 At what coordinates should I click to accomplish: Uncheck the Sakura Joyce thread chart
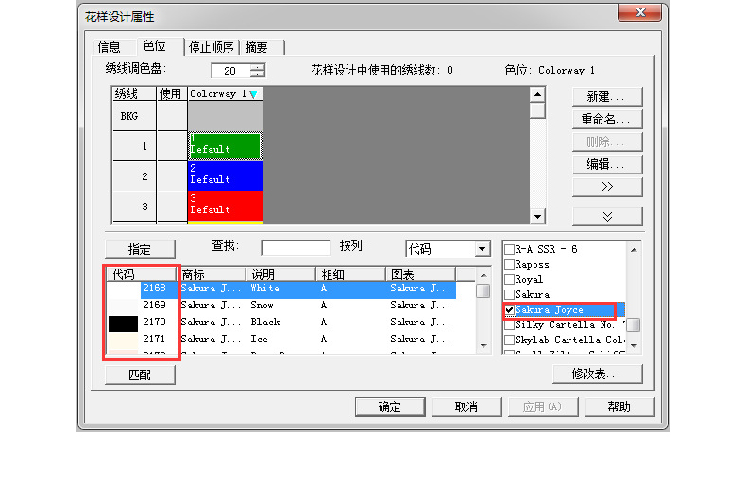[x=510, y=310]
